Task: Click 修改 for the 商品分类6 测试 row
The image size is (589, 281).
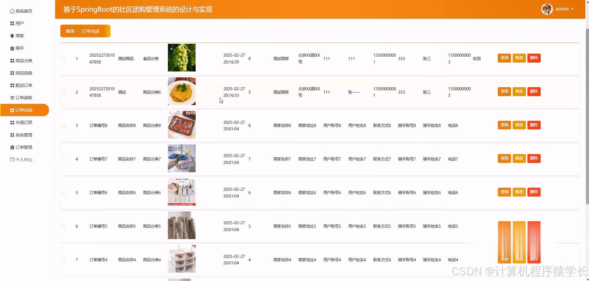Action: point(519,92)
